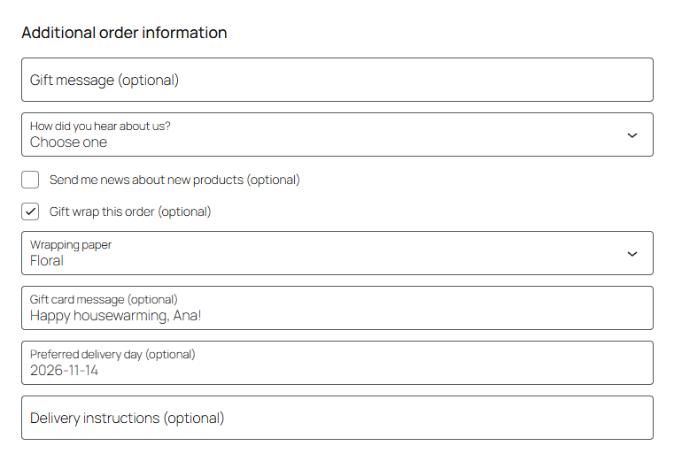Focus the Preferred delivery day field

click(x=337, y=363)
